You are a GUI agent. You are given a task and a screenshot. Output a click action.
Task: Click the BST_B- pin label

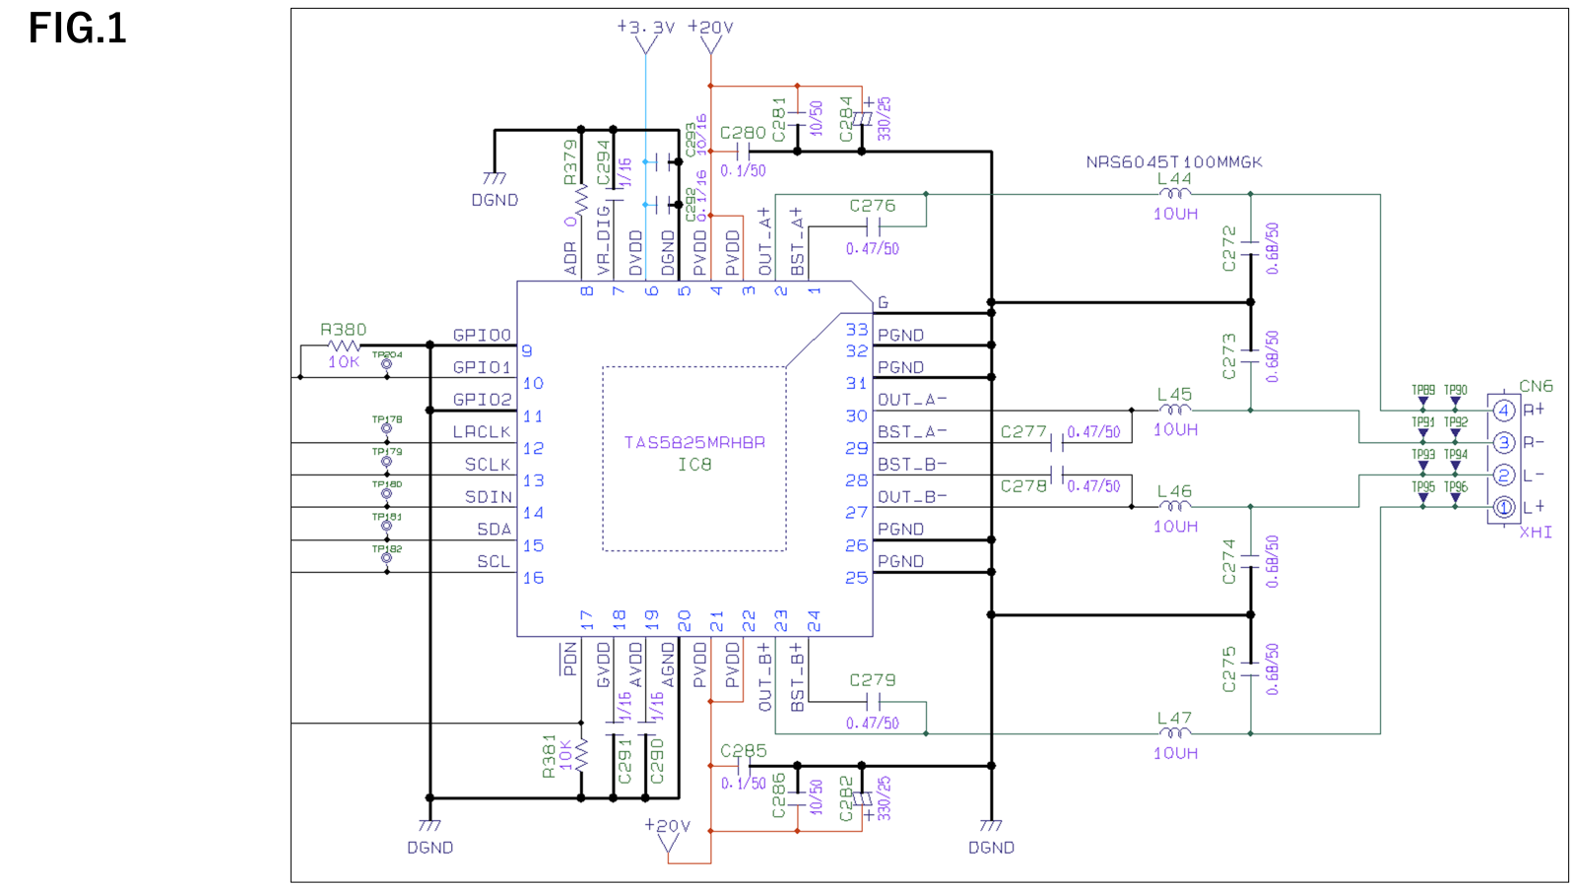point(912,465)
